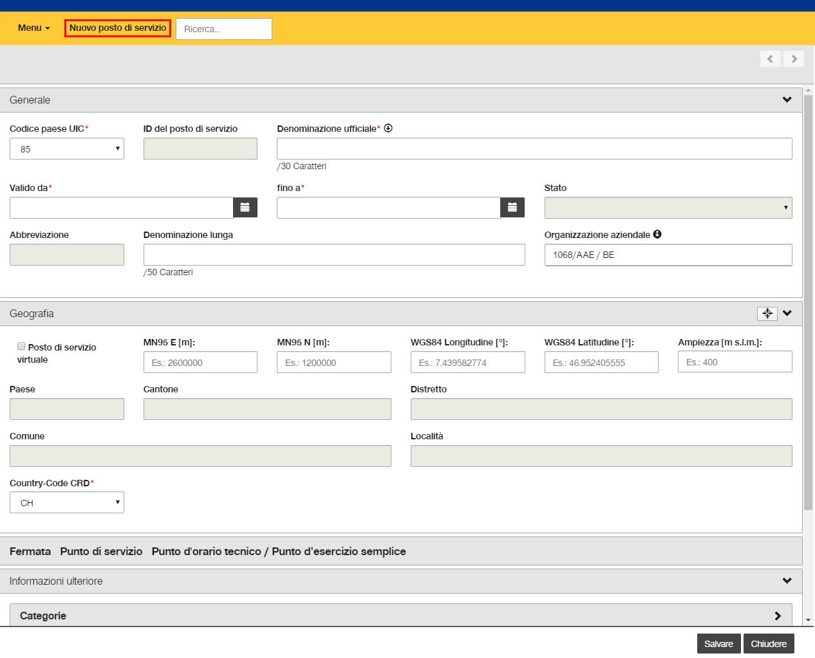This screenshot has width=815, height=658.
Task: Click the Comune field
Action: tap(200, 456)
